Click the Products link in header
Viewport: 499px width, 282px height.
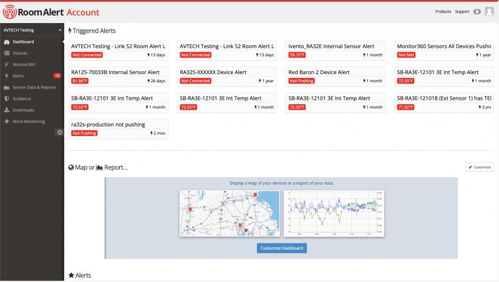point(443,11)
